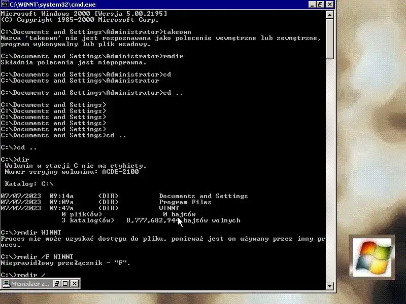Maximize the minimized Menedżer z... window
Screen dimensions: 406x304
pos(65,284)
